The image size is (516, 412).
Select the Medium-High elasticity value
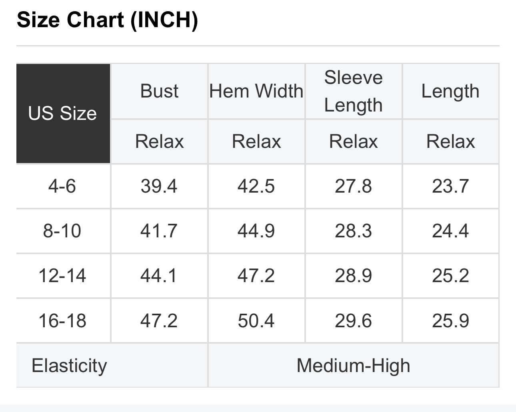pyautogui.click(x=354, y=366)
